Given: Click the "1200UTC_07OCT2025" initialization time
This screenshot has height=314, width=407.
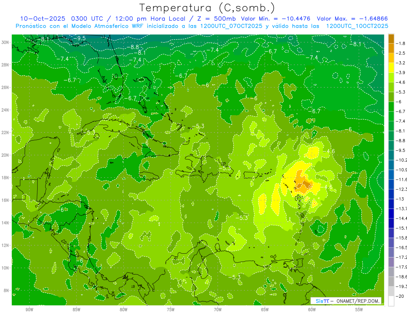Looking at the screenshot, I should 231,26.
